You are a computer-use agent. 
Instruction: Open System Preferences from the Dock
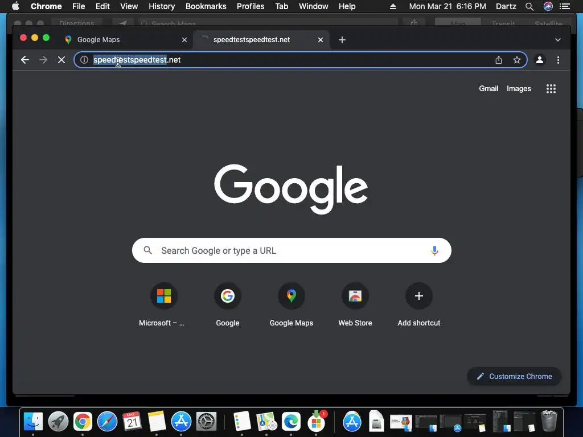pyautogui.click(x=206, y=422)
